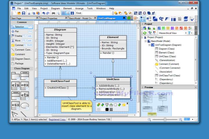209x139 pixels.
Task: Toggle project tree sidebar view button
Action: pos(143,19)
